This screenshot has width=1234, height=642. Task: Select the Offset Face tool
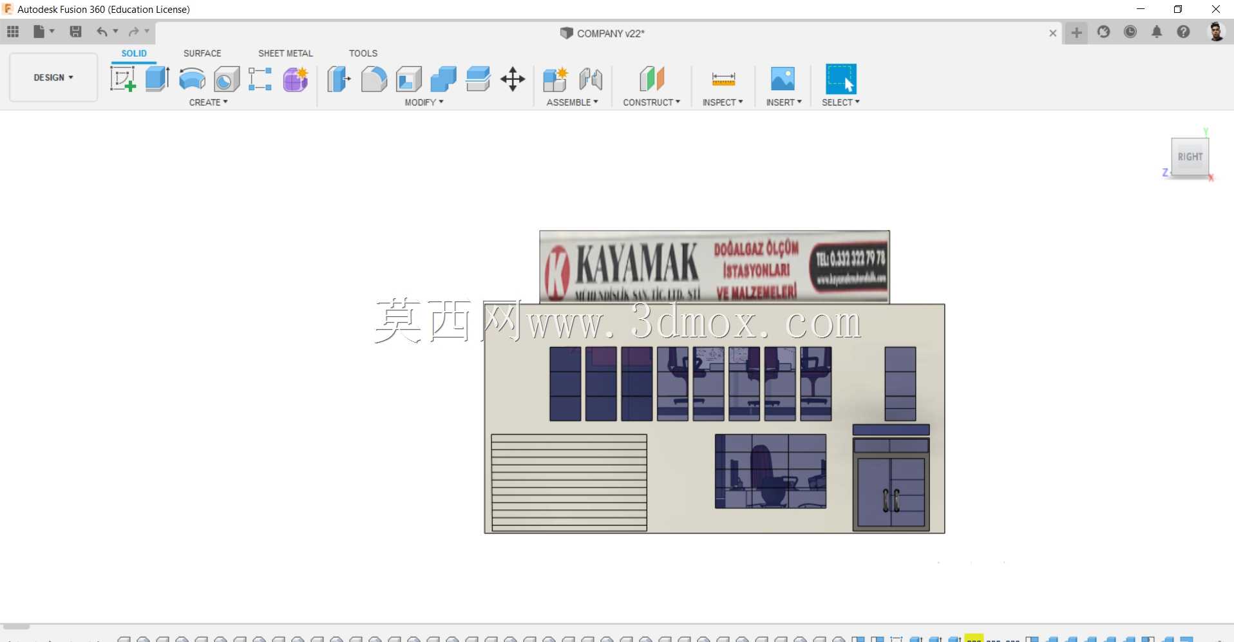pos(478,79)
